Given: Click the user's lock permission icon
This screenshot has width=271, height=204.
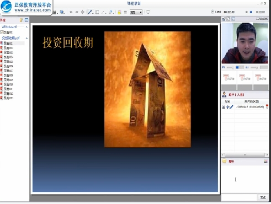Looking at the screenshot, I should (x=224, y=107).
